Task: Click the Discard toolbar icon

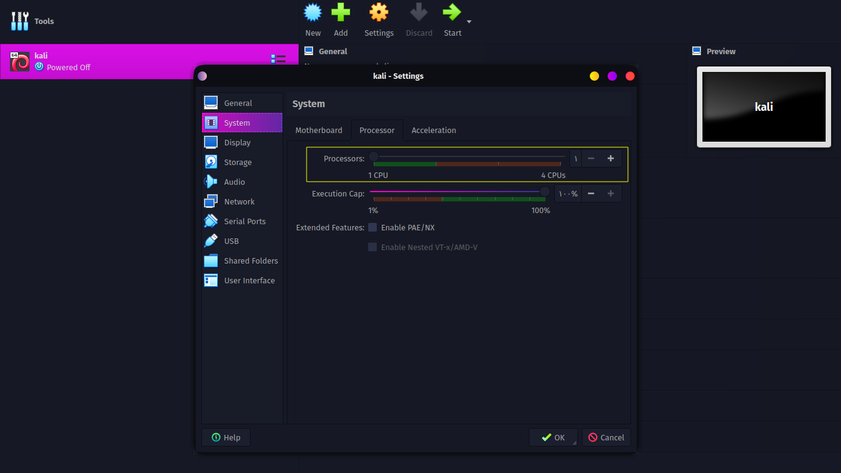Action: (419, 12)
